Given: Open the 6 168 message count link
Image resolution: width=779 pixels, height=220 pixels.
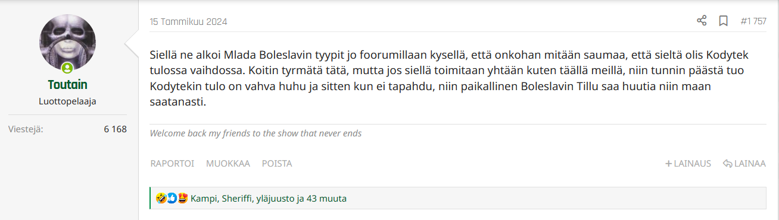Looking at the screenshot, I should tap(115, 129).
